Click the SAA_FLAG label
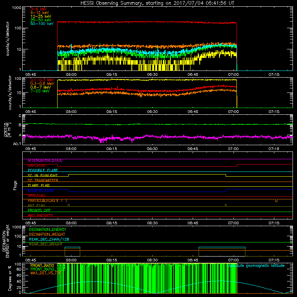Image resolution: width=297 pixels, height=297 pixels. [36, 196]
